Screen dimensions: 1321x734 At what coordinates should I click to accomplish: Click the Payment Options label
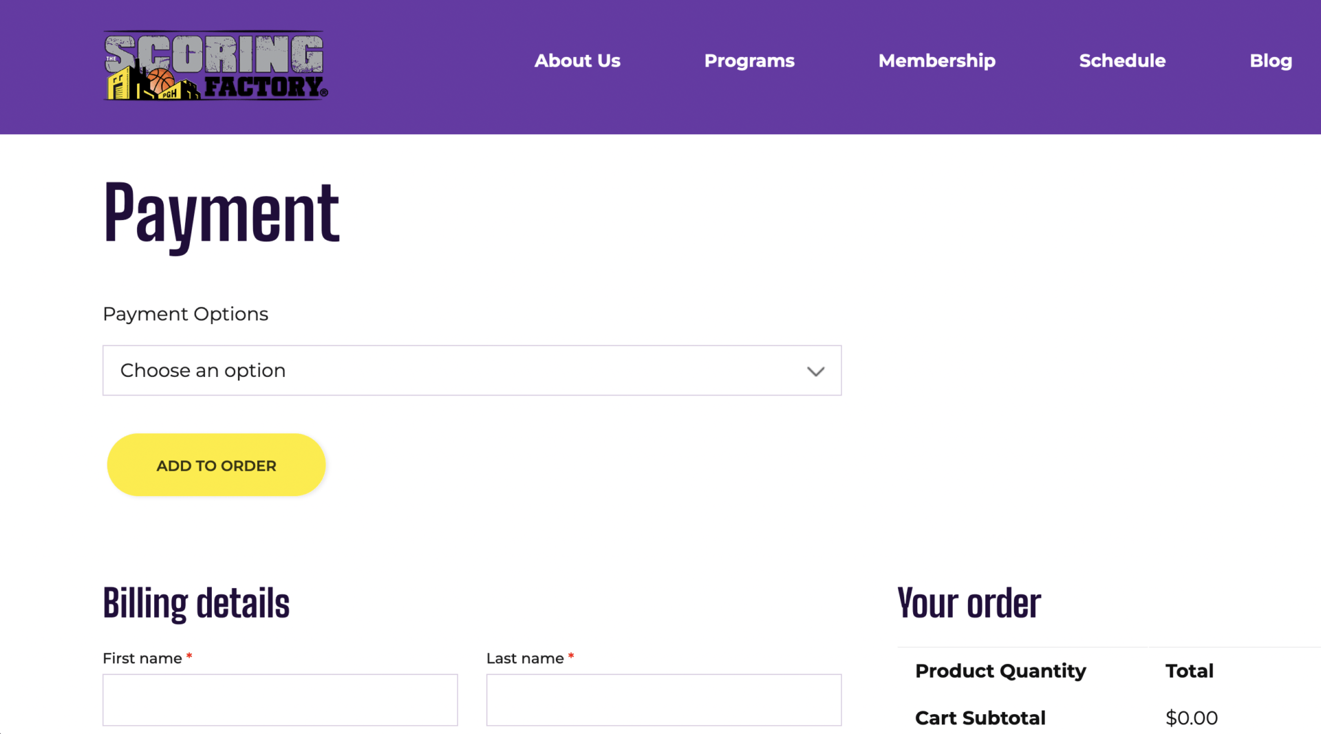pyautogui.click(x=185, y=314)
